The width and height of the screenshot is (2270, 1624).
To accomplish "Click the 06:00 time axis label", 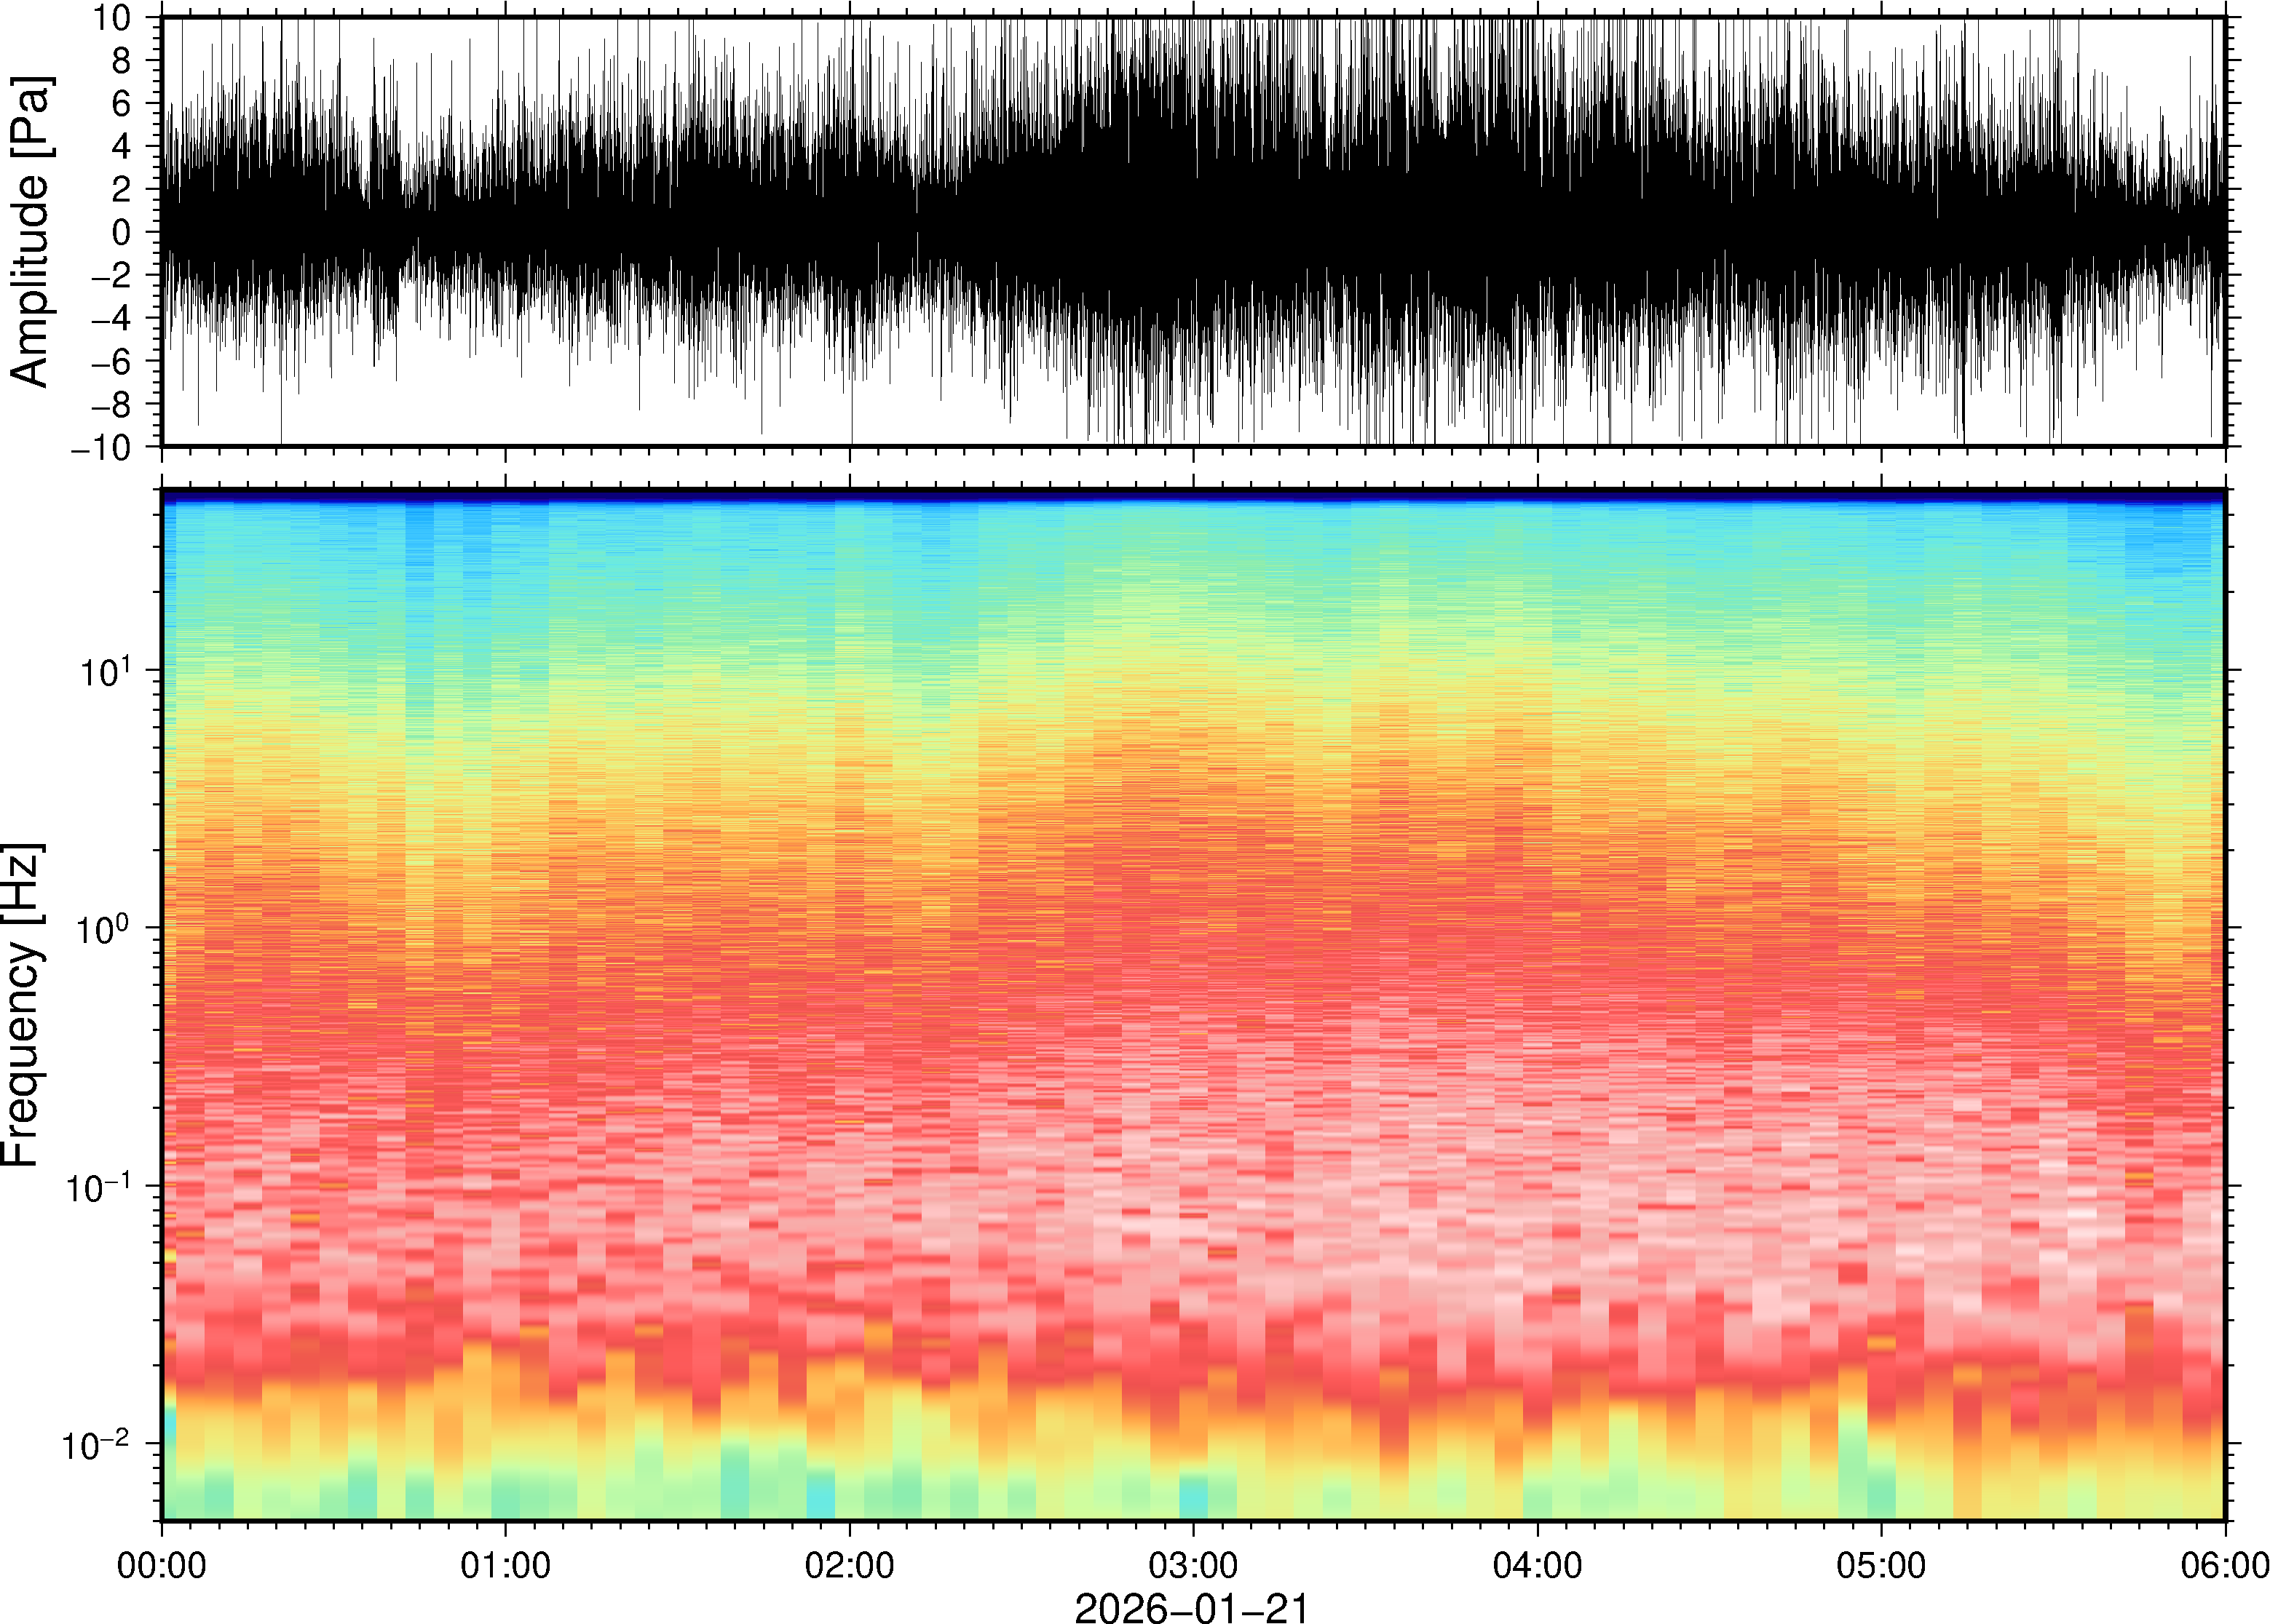I will (2224, 1565).
